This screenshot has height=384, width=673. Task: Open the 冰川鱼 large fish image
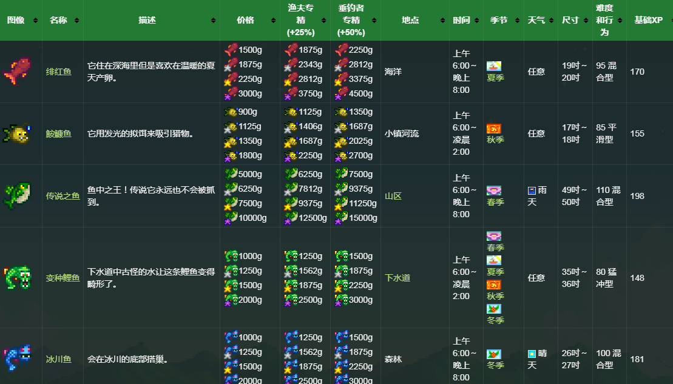click(16, 358)
